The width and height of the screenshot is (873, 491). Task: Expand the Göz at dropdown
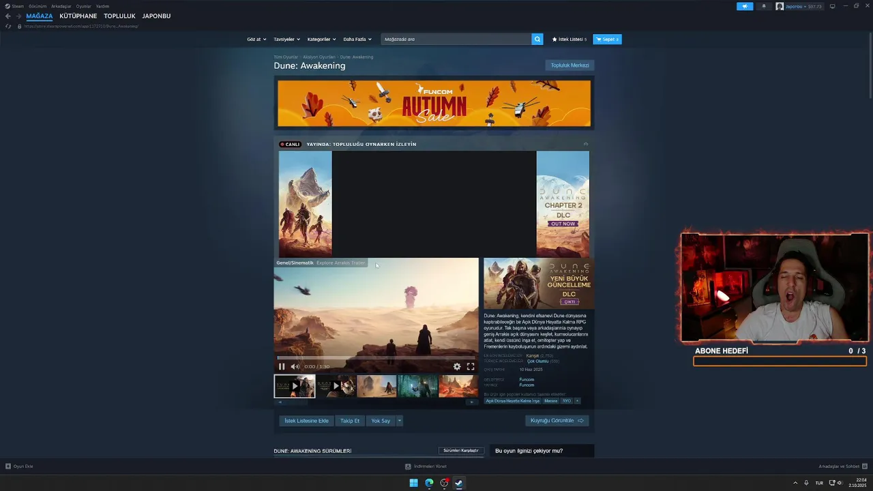click(256, 39)
